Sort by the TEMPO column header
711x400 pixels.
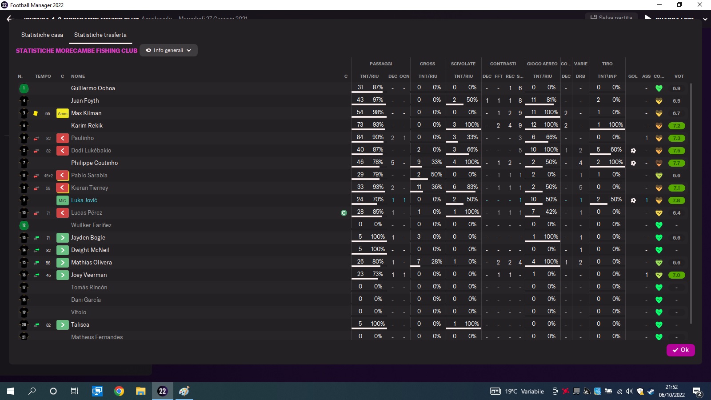click(x=43, y=76)
